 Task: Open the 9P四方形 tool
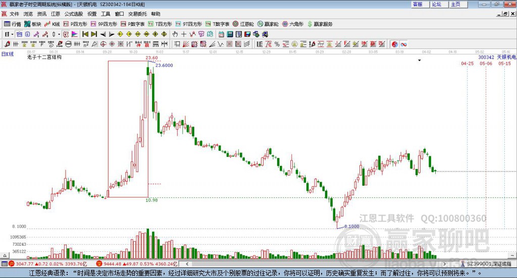(x=104, y=24)
